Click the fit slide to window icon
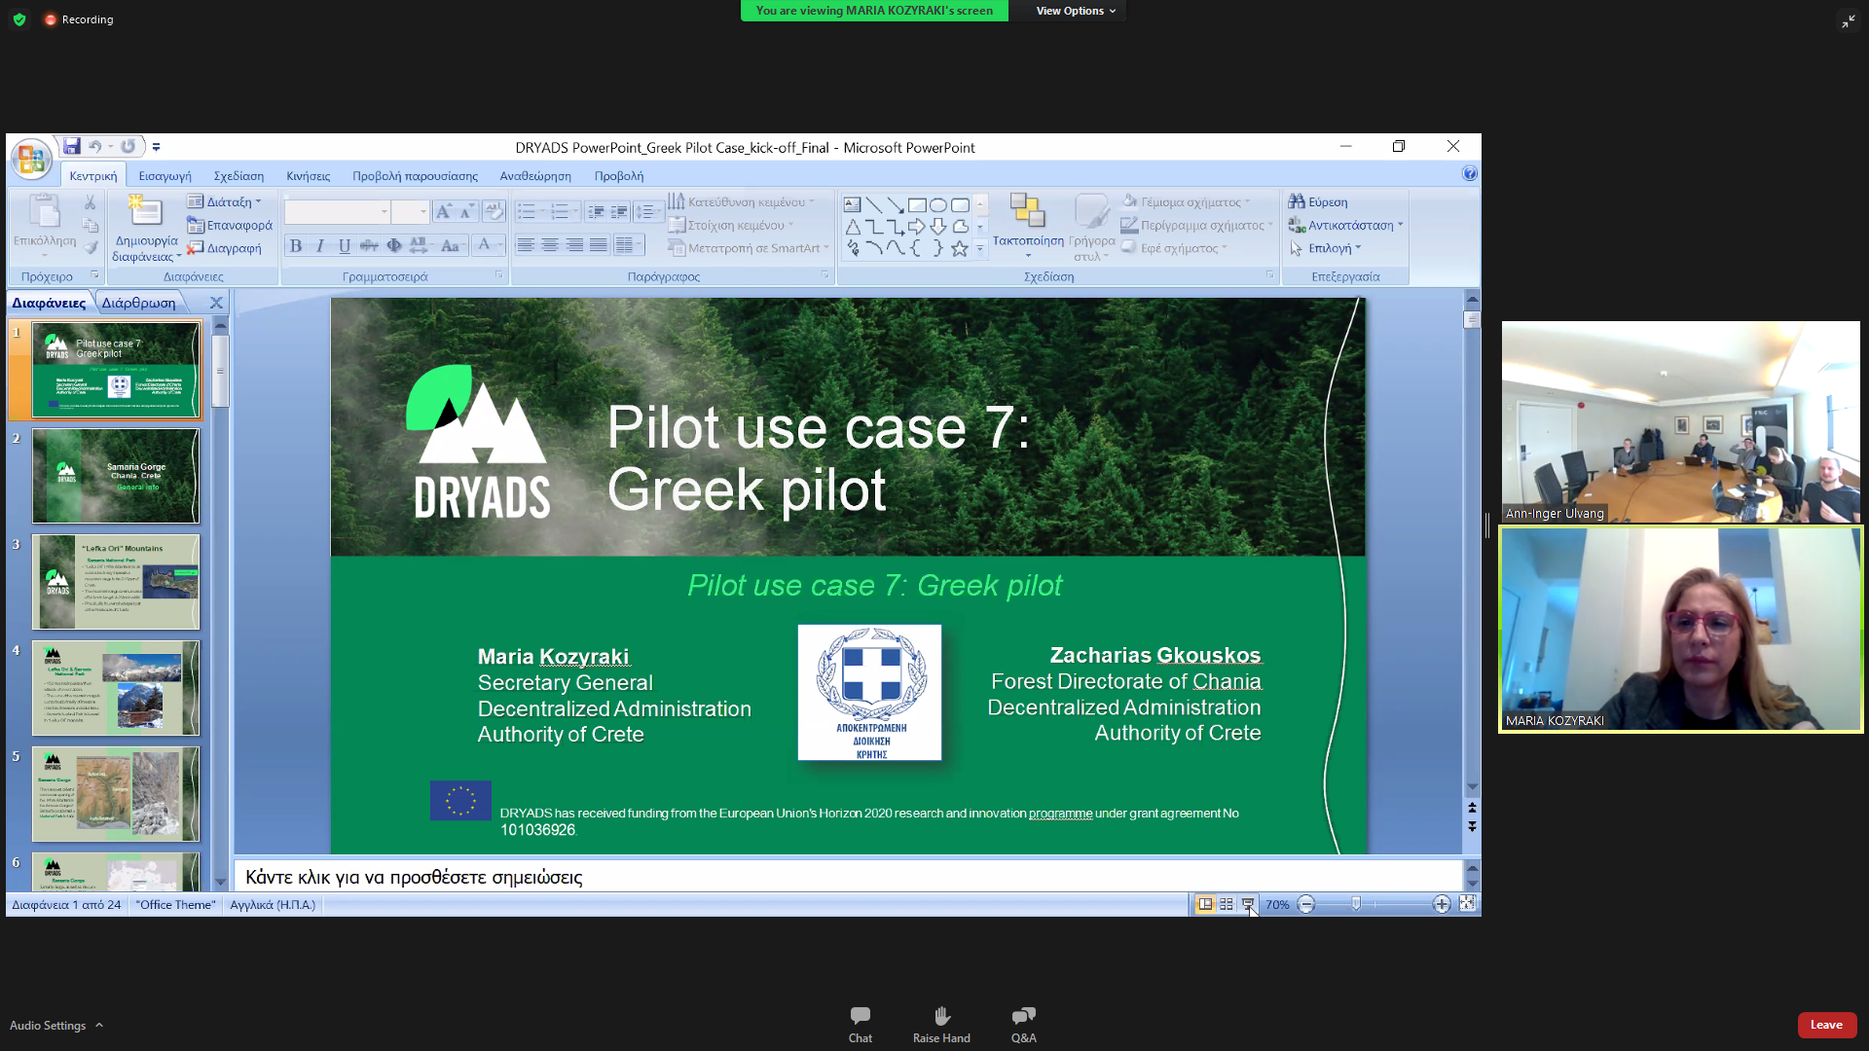The image size is (1869, 1051). coord(1467,903)
